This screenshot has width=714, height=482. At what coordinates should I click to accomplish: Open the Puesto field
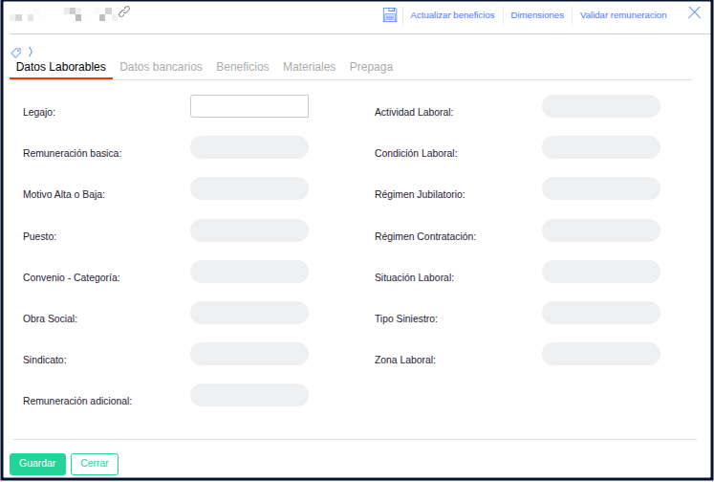[x=249, y=230]
